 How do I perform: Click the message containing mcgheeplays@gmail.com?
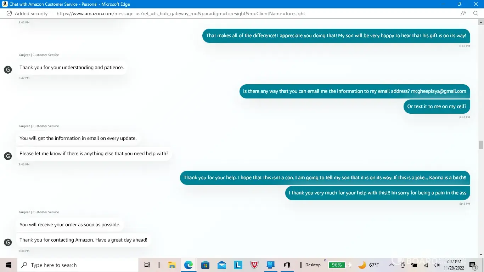pyautogui.click(x=355, y=91)
